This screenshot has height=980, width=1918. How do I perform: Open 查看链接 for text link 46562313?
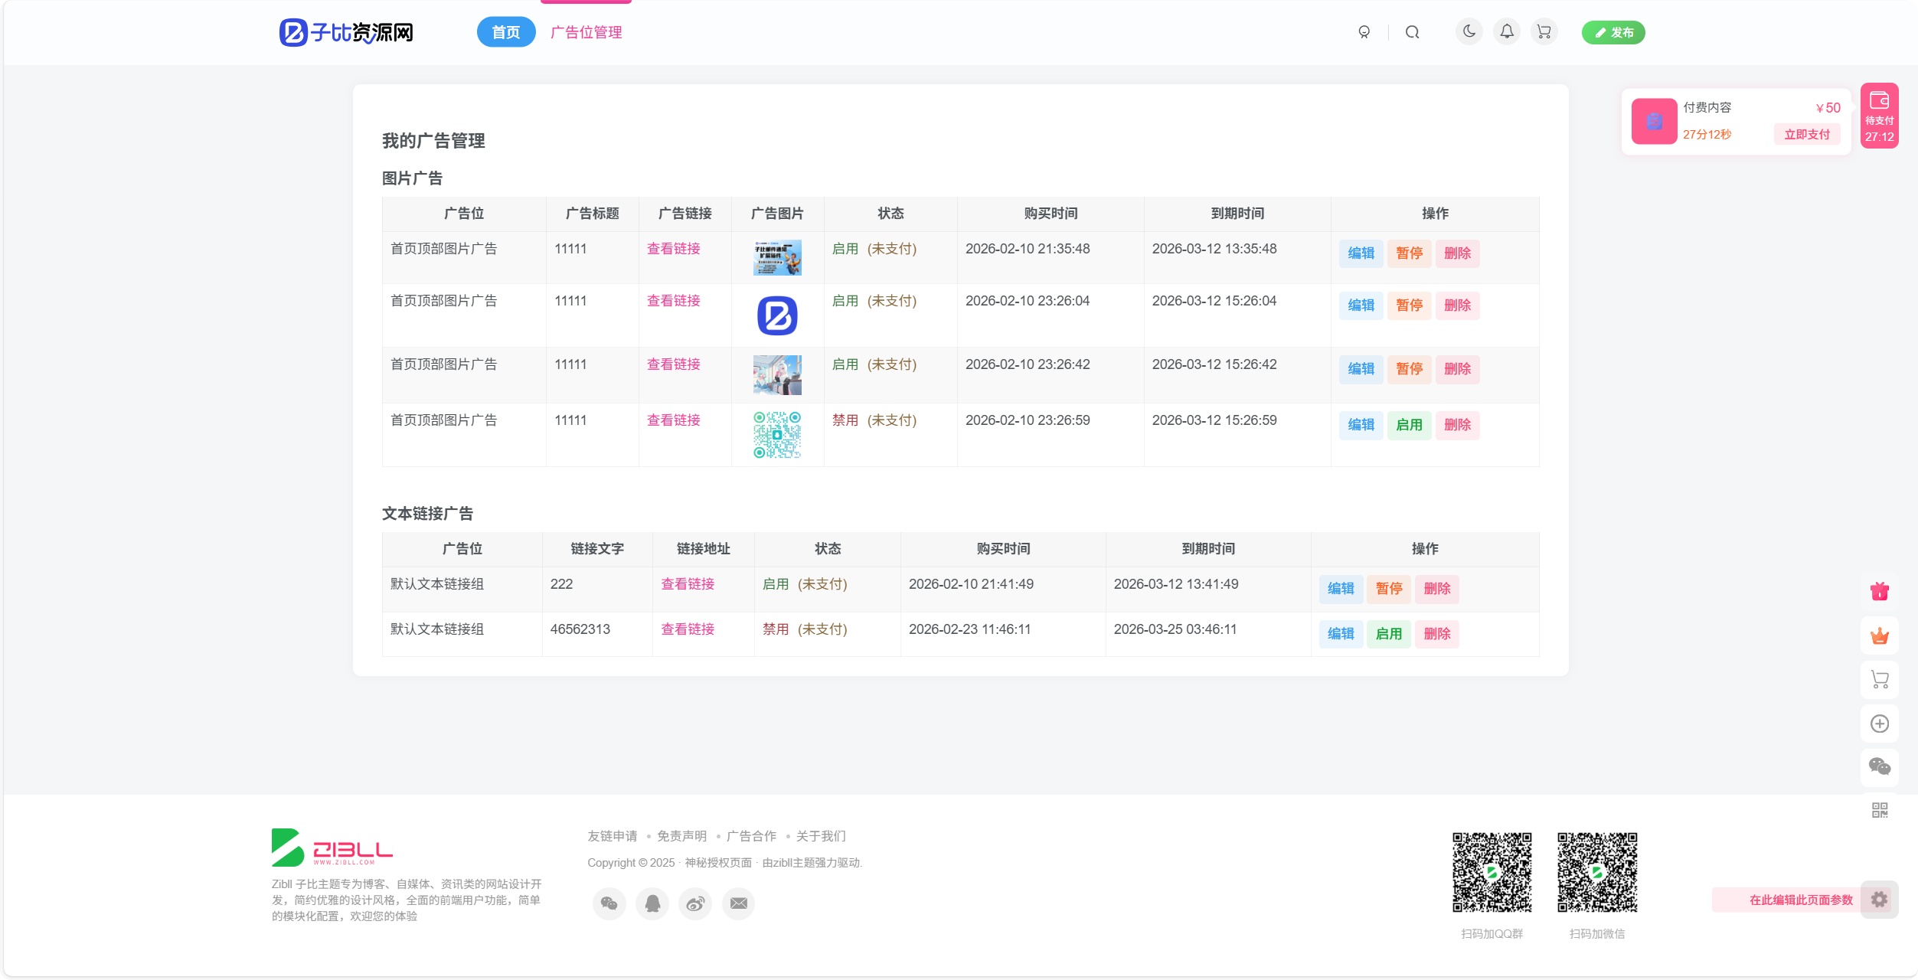tap(688, 629)
